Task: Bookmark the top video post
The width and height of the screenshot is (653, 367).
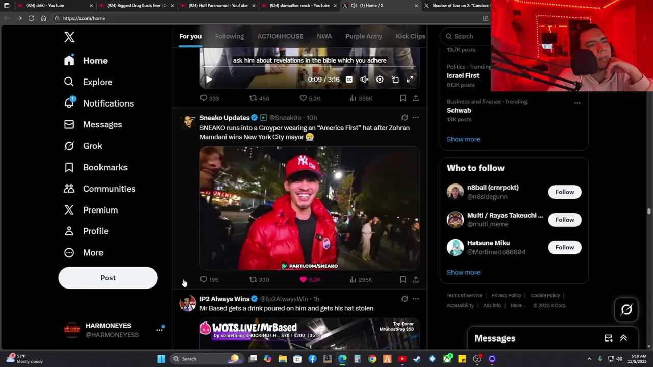Action: 403,98
